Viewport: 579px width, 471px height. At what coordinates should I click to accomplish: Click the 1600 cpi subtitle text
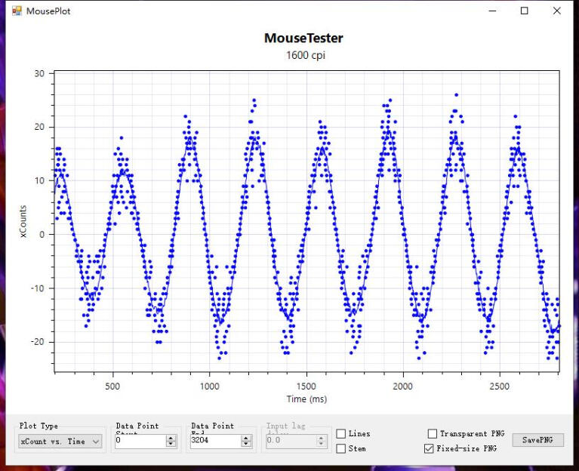pos(305,55)
